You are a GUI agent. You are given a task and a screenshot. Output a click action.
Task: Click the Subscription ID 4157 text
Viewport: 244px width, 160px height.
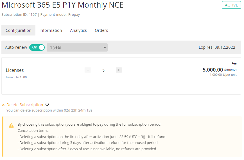[19, 14]
